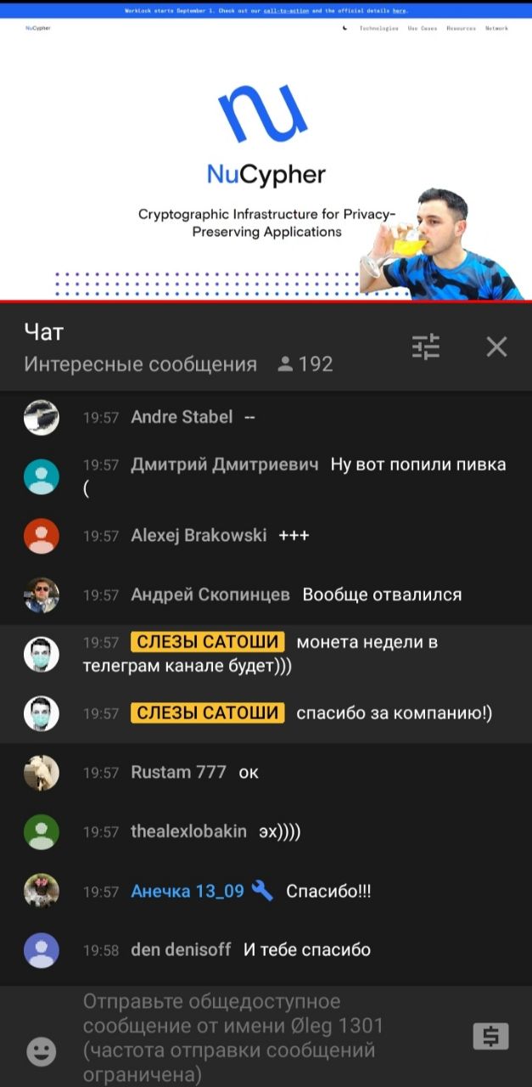The image size is (532, 1087).
Task: Tap the Super Chat dollar icon
Action: coord(490,1036)
